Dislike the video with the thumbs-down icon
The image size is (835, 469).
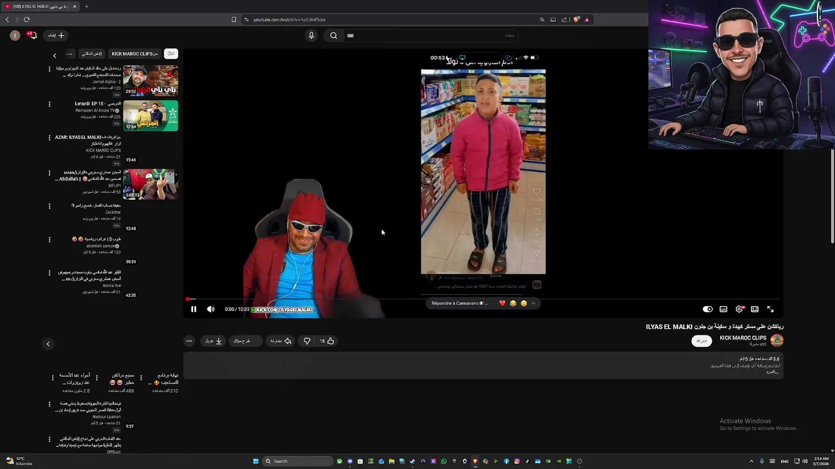tap(307, 341)
